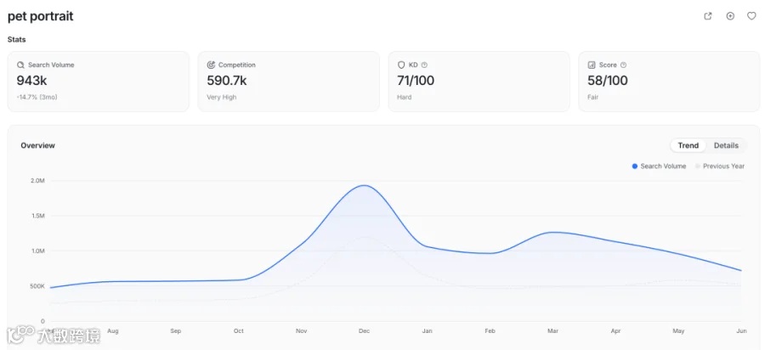Open the Score help question icon
The height and width of the screenshot is (350, 765).
(x=624, y=65)
